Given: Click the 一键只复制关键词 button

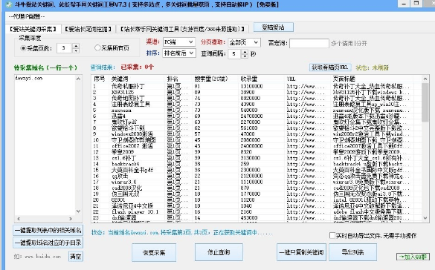Looking at the screenshot, I should point(302,252).
